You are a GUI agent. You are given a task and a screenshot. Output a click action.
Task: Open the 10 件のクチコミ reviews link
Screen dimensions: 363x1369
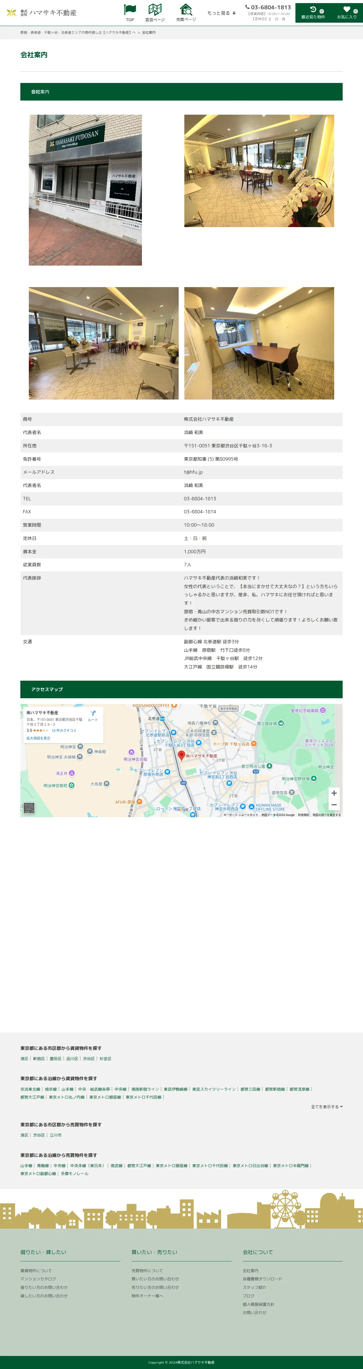(x=64, y=731)
